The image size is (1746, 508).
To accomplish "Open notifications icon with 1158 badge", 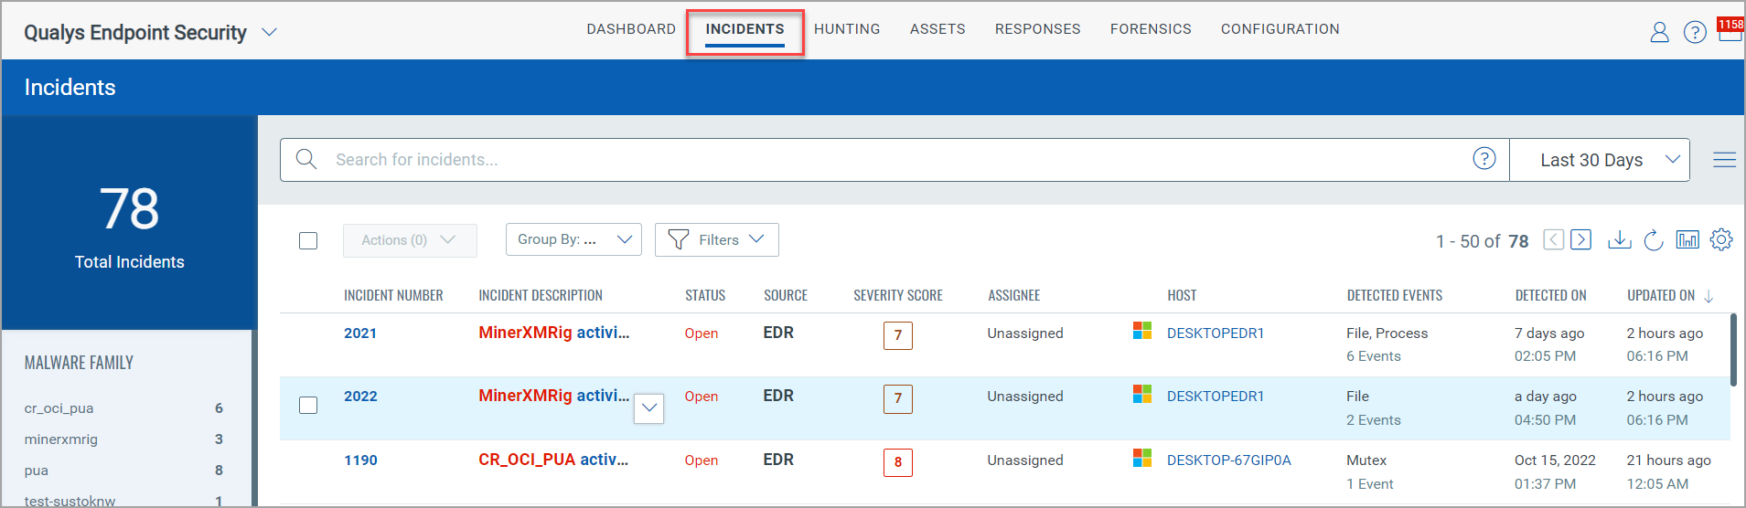I will tap(1730, 29).
